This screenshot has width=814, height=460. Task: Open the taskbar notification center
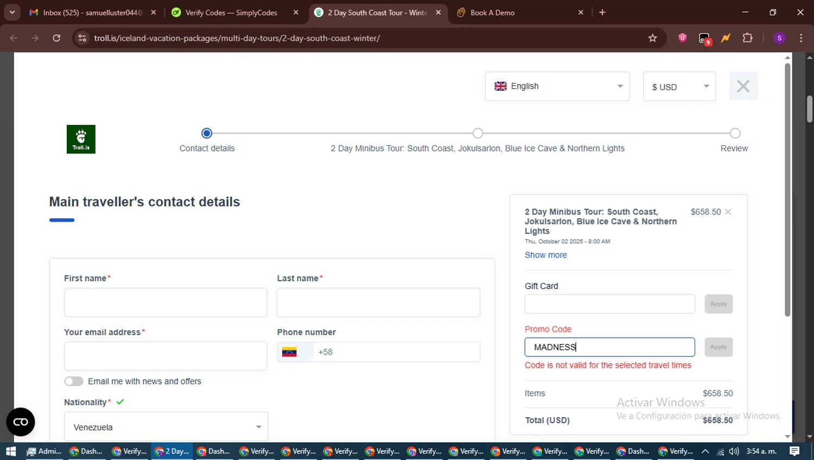794,451
